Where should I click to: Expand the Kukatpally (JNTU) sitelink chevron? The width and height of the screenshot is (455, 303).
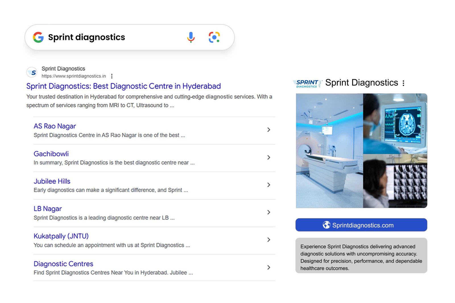pos(268,240)
